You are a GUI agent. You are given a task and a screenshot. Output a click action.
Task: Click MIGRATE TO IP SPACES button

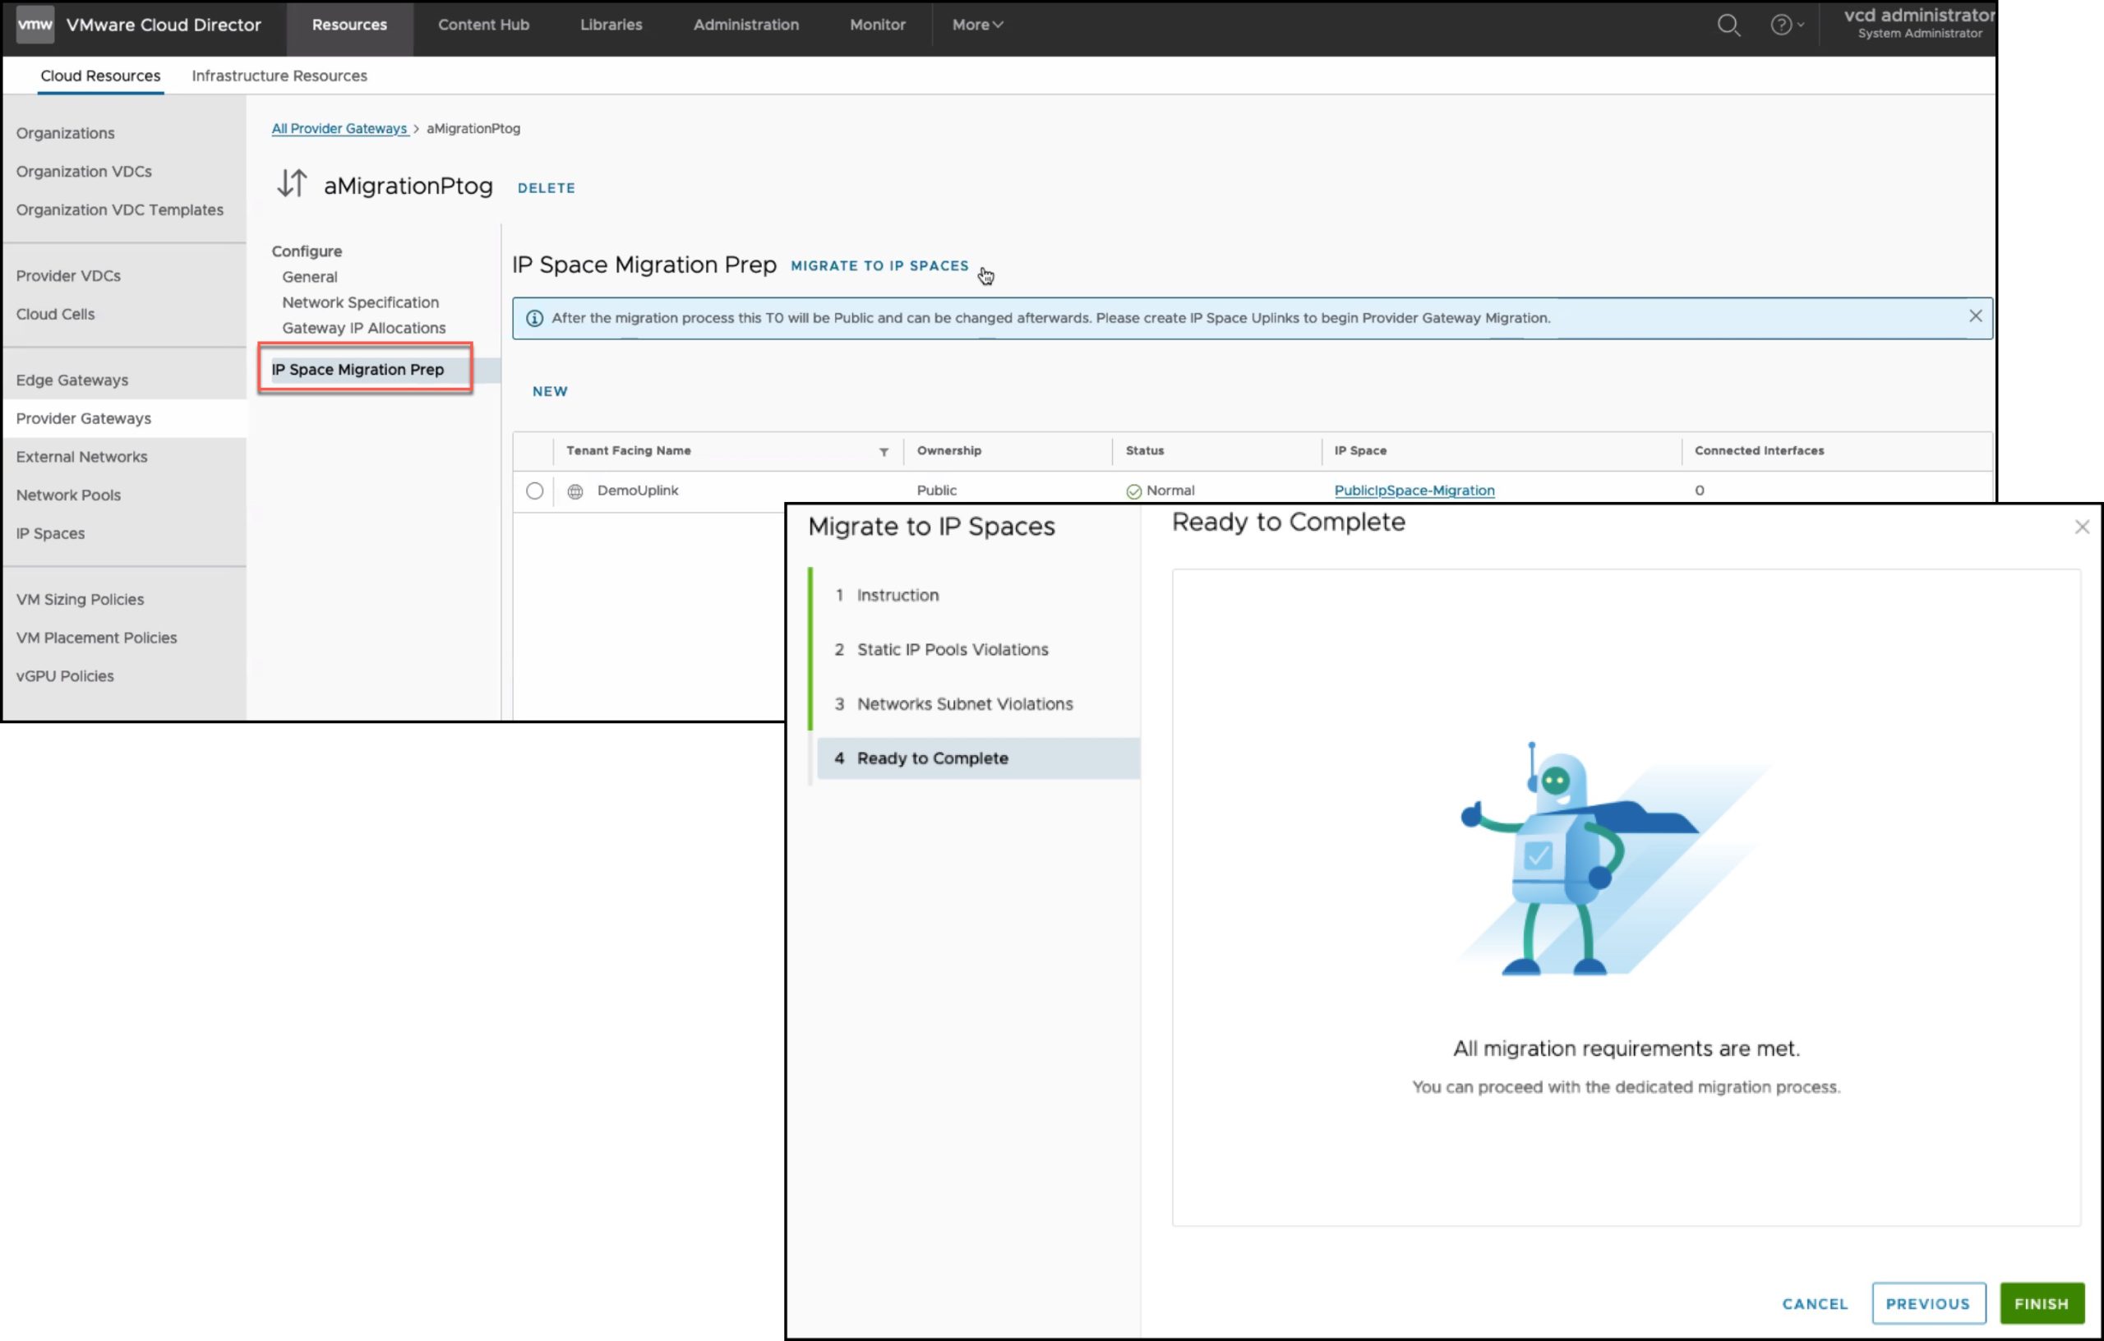click(879, 265)
